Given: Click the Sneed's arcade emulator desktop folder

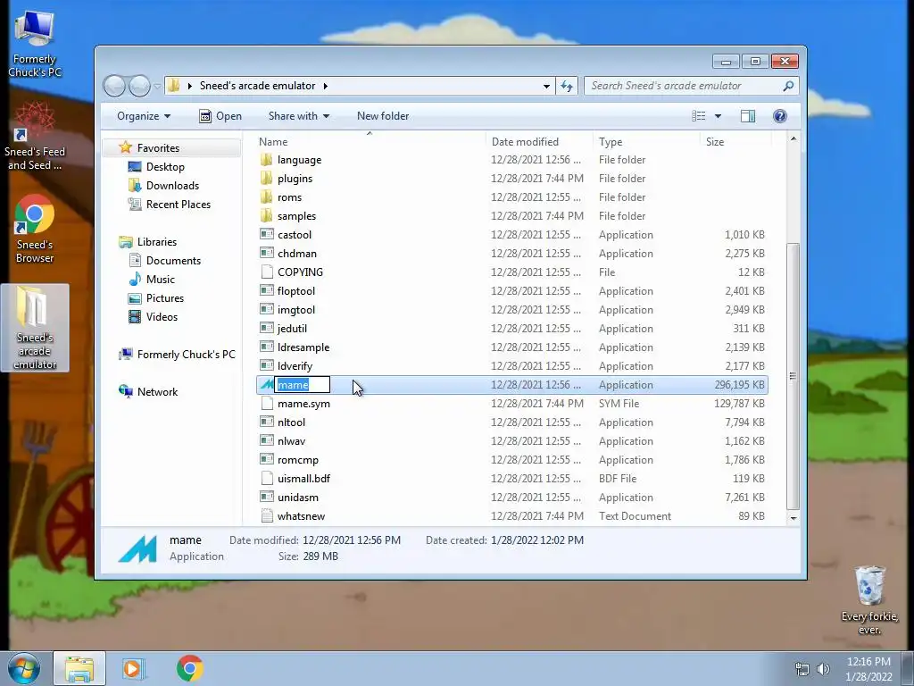Looking at the screenshot, I should pos(35,328).
